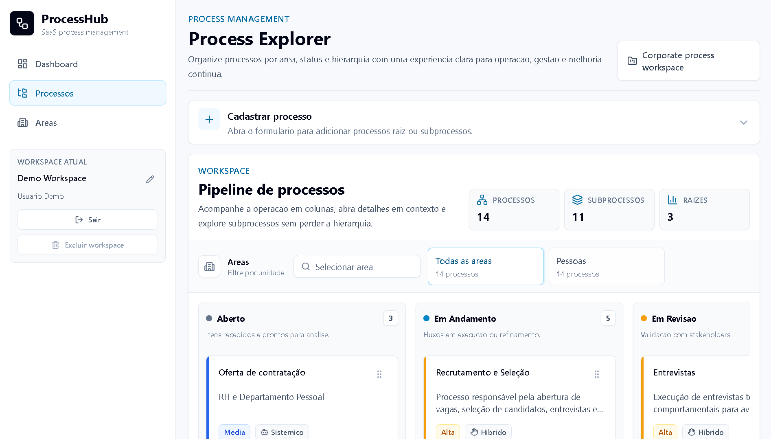Select the Todas as areas tab

[x=486, y=266]
